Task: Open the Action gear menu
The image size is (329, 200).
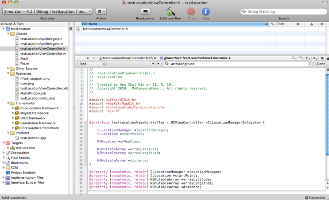Action: (x=101, y=12)
